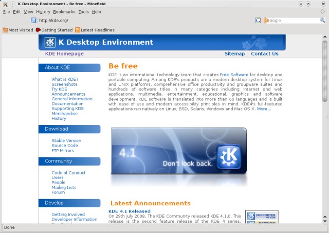Click the Be free heading text

click(123, 66)
